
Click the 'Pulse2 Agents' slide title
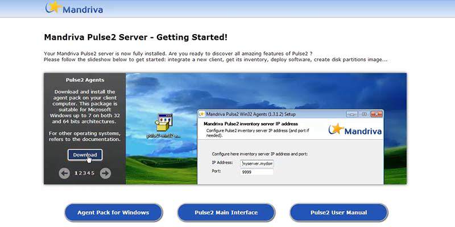(85, 80)
